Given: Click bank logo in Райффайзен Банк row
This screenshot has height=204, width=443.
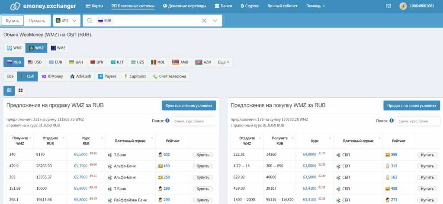Looking at the screenshot, I should [110, 200].
